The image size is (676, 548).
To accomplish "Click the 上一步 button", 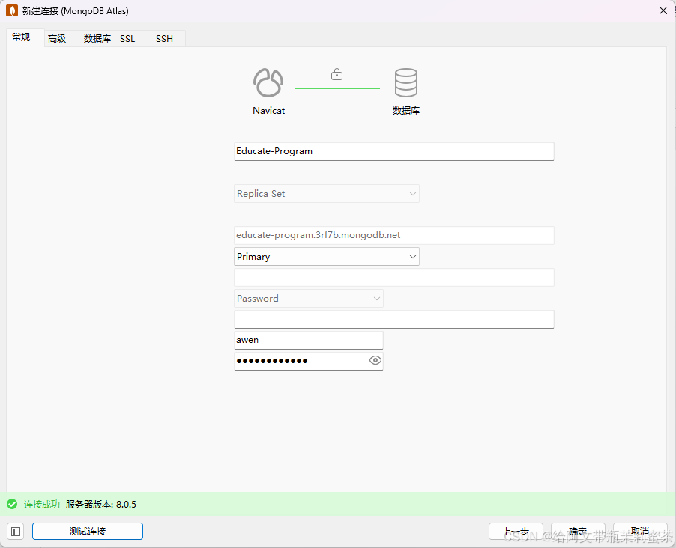I will 516,531.
